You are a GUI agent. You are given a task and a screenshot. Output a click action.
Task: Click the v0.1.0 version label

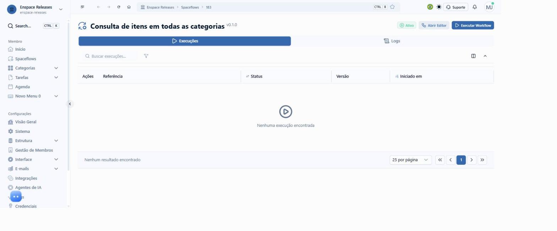[x=232, y=25]
